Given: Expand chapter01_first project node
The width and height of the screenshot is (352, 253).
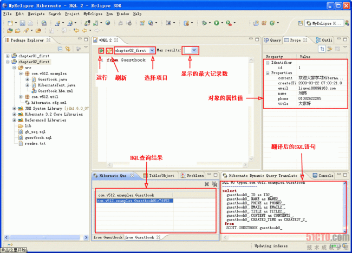Looking at the screenshot, I should coord(8,56).
